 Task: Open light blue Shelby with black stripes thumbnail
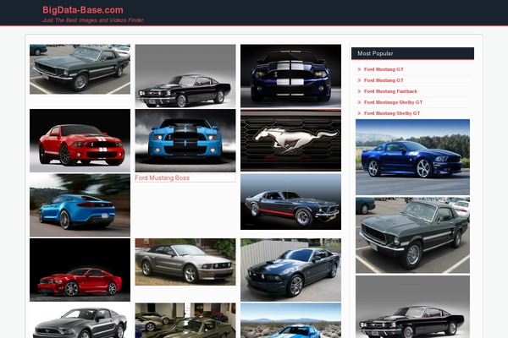(x=185, y=140)
